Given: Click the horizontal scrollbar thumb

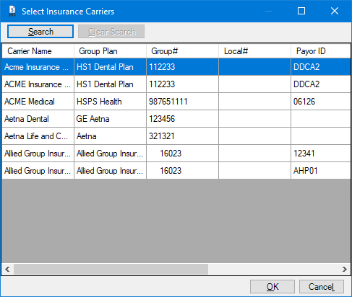Looking at the screenshot, I should [x=111, y=269].
